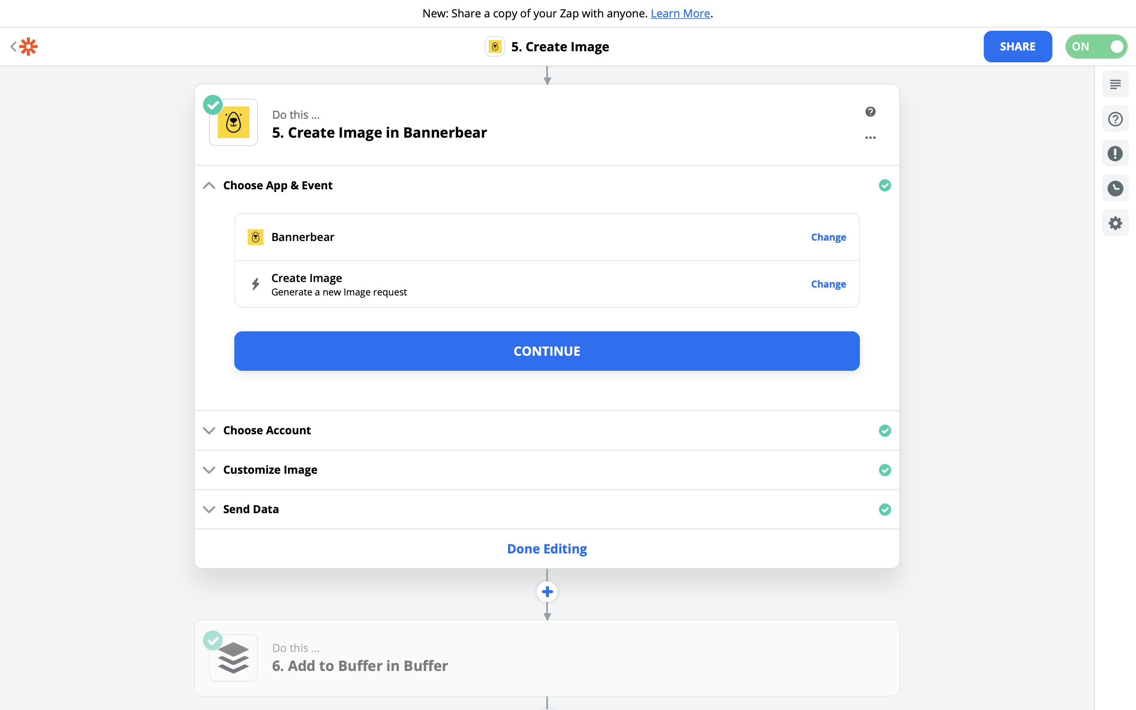
Task: Open the task history clock icon
Action: (1115, 188)
